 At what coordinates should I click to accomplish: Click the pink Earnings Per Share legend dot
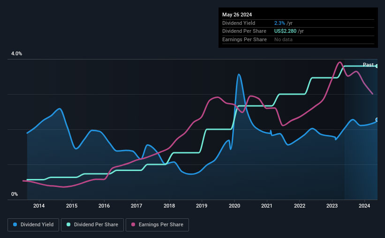pos(133,224)
